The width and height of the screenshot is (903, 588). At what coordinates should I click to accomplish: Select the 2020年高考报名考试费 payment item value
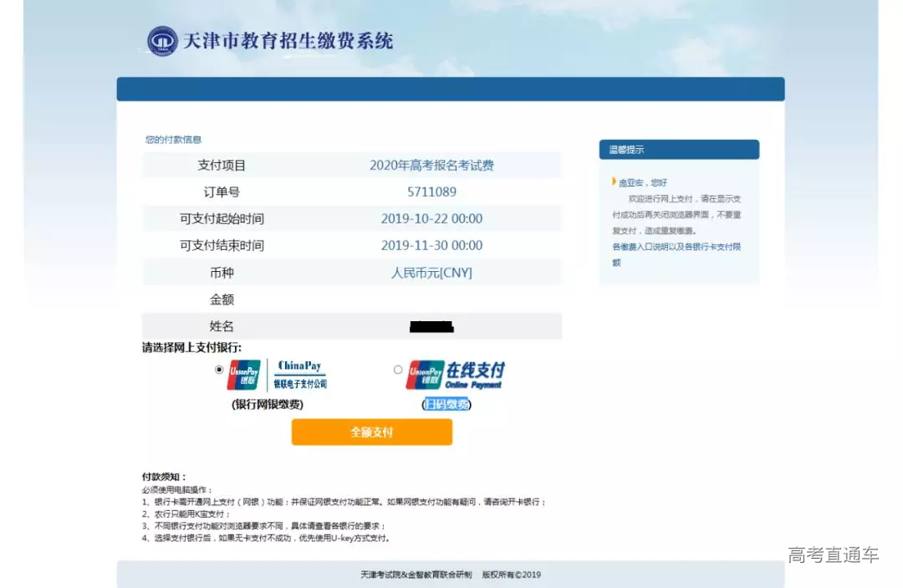[431, 166]
